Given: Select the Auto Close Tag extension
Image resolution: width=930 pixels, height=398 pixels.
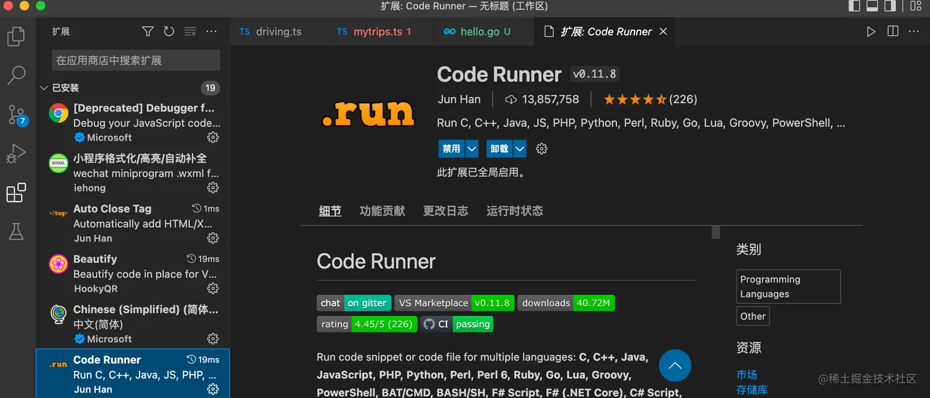Looking at the screenshot, I should click(x=133, y=223).
